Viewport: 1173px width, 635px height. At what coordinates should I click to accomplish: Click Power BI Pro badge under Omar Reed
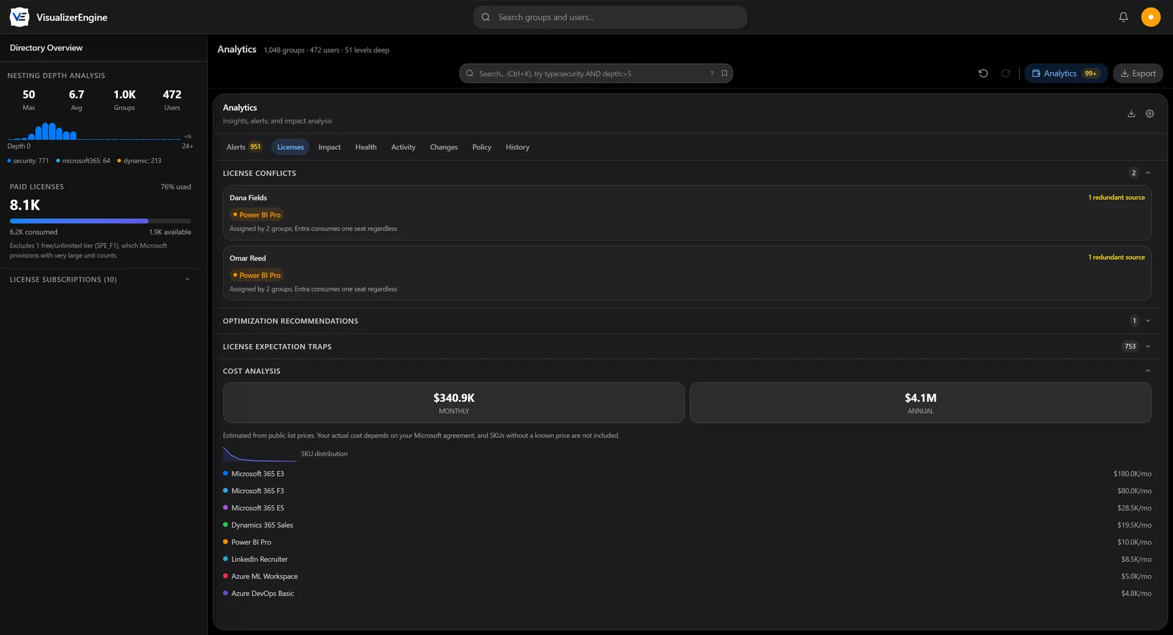(x=257, y=275)
